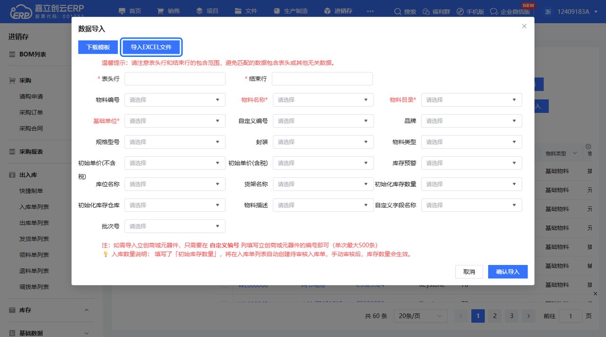Open the 自定义编号 dropdown

(x=323, y=121)
